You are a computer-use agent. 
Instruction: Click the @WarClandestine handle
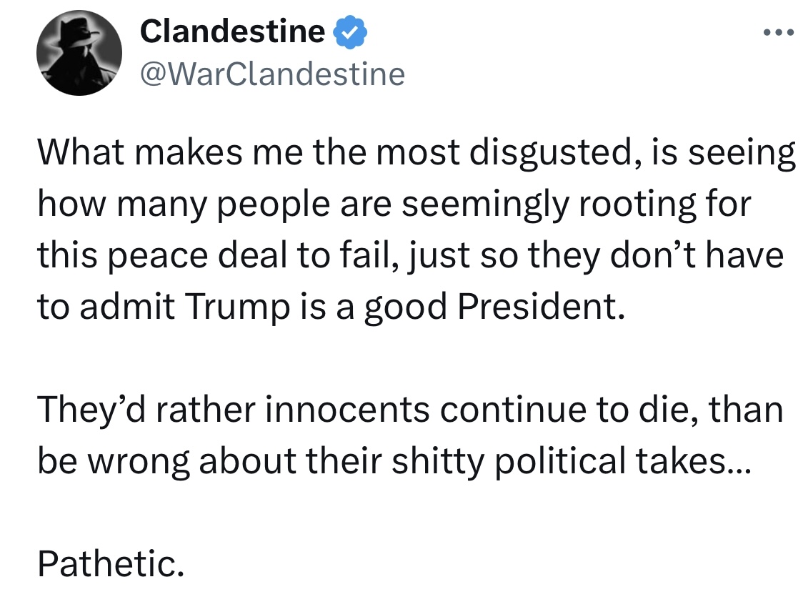coord(272,74)
